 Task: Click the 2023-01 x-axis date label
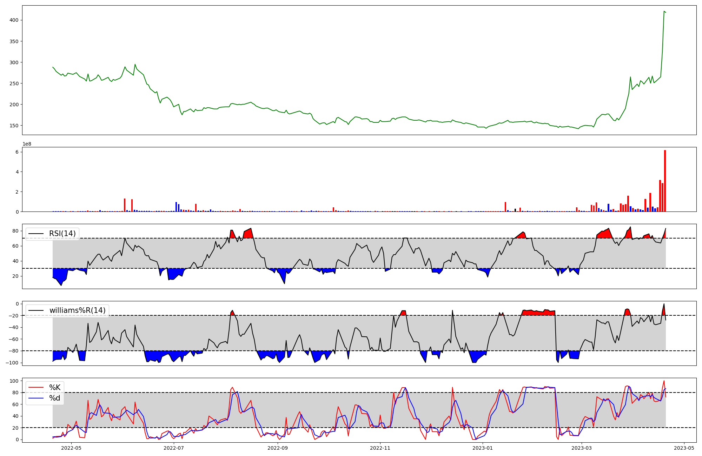tap(483, 448)
